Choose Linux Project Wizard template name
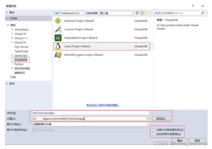Image resolution: width=212 pixels, height=149 pixels. [77, 46]
